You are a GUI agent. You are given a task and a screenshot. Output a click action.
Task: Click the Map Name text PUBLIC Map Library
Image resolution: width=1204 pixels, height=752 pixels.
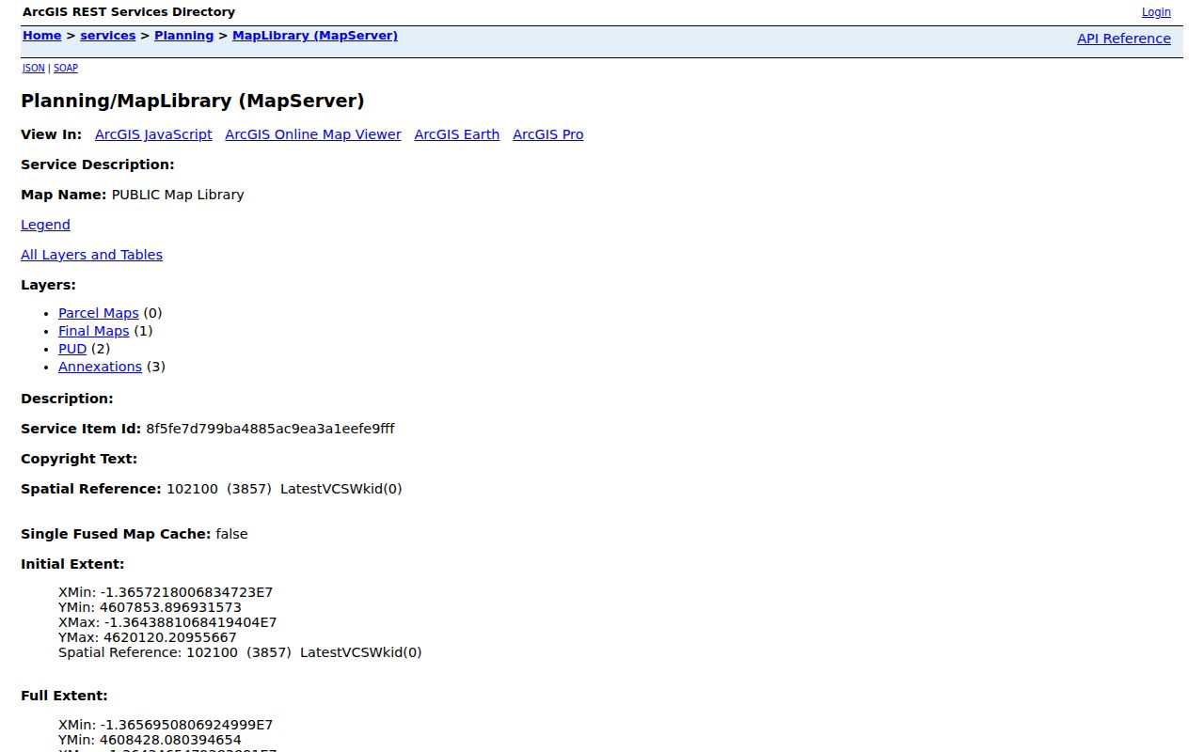(x=178, y=195)
